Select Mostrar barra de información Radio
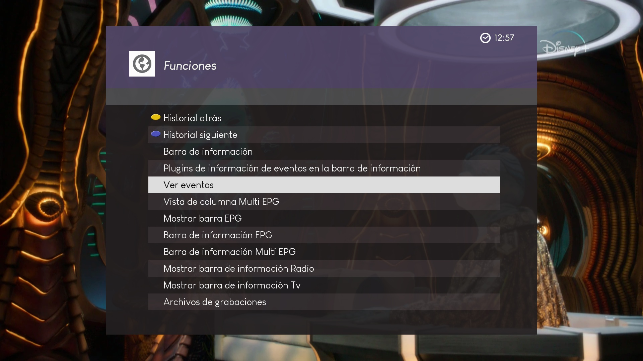Screen dimensions: 643x361 [324, 268]
